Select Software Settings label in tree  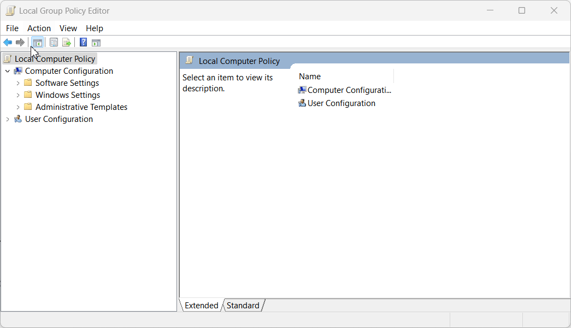67,83
